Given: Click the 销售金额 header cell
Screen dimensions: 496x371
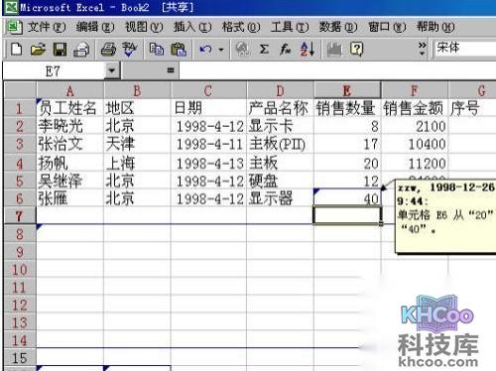Looking at the screenshot, I should tap(415, 108).
